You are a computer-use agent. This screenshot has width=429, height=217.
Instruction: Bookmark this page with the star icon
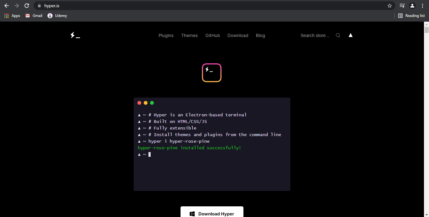390,6
